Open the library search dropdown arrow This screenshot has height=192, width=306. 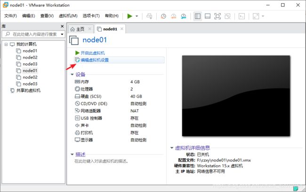pos(62,34)
